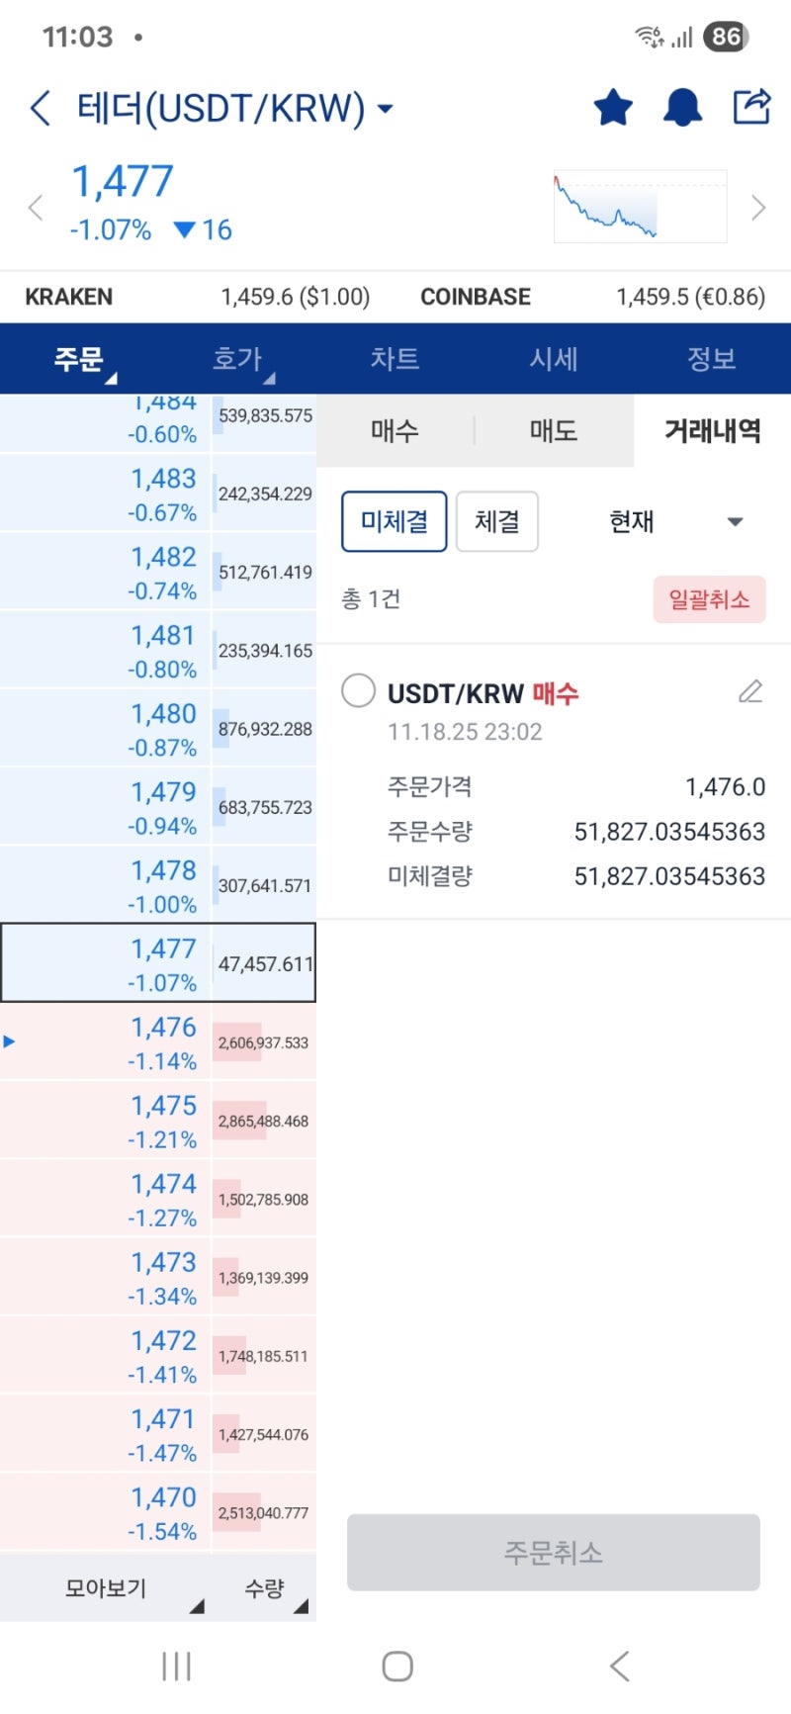Select the USDT/KRW 매수 order checkbox

(x=358, y=692)
